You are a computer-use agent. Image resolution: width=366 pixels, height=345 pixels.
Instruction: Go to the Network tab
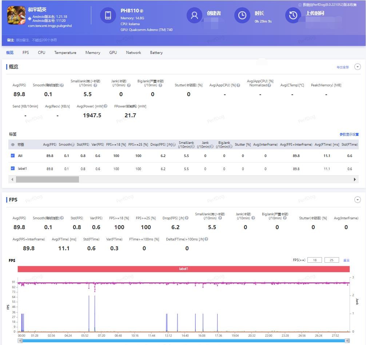click(x=134, y=52)
